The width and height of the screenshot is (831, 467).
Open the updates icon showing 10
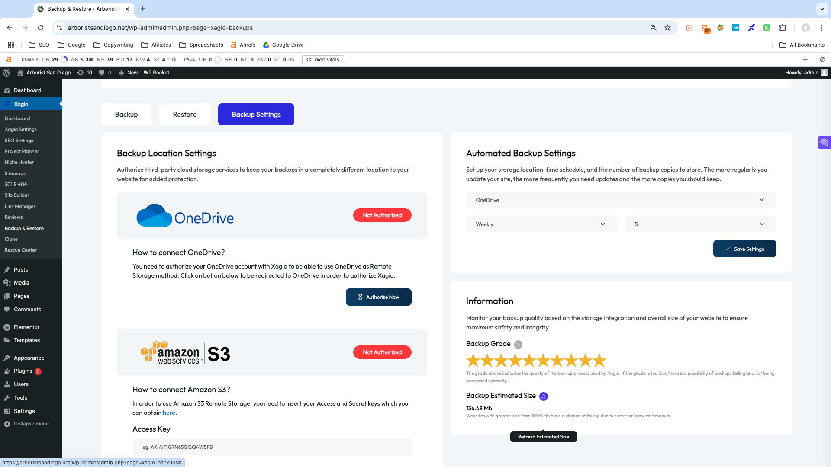coord(85,73)
